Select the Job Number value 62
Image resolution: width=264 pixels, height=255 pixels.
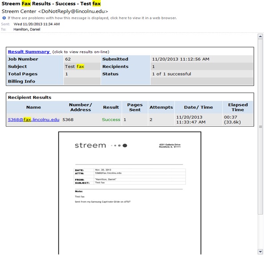click(x=68, y=59)
